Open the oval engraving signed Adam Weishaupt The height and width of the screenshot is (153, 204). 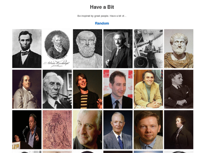tap(57, 49)
